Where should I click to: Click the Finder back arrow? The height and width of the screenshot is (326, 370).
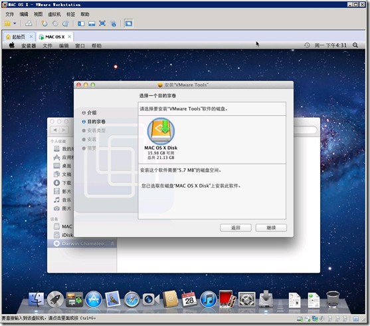(x=55, y=130)
